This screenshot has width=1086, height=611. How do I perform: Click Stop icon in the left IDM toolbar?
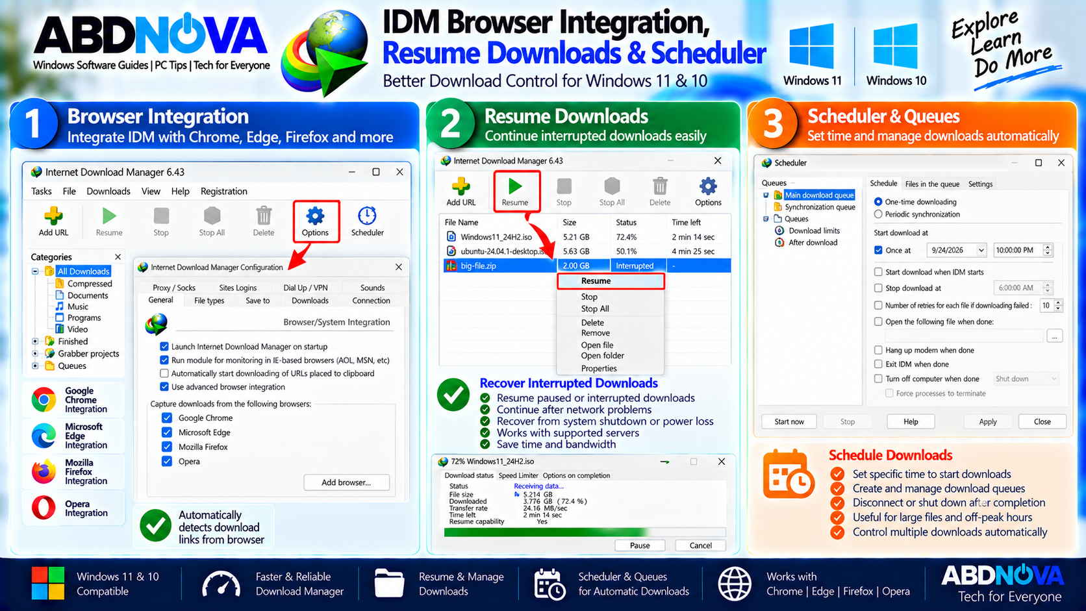(161, 216)
